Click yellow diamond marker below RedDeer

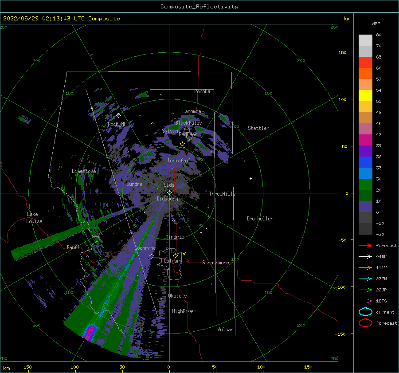point(183,144)
